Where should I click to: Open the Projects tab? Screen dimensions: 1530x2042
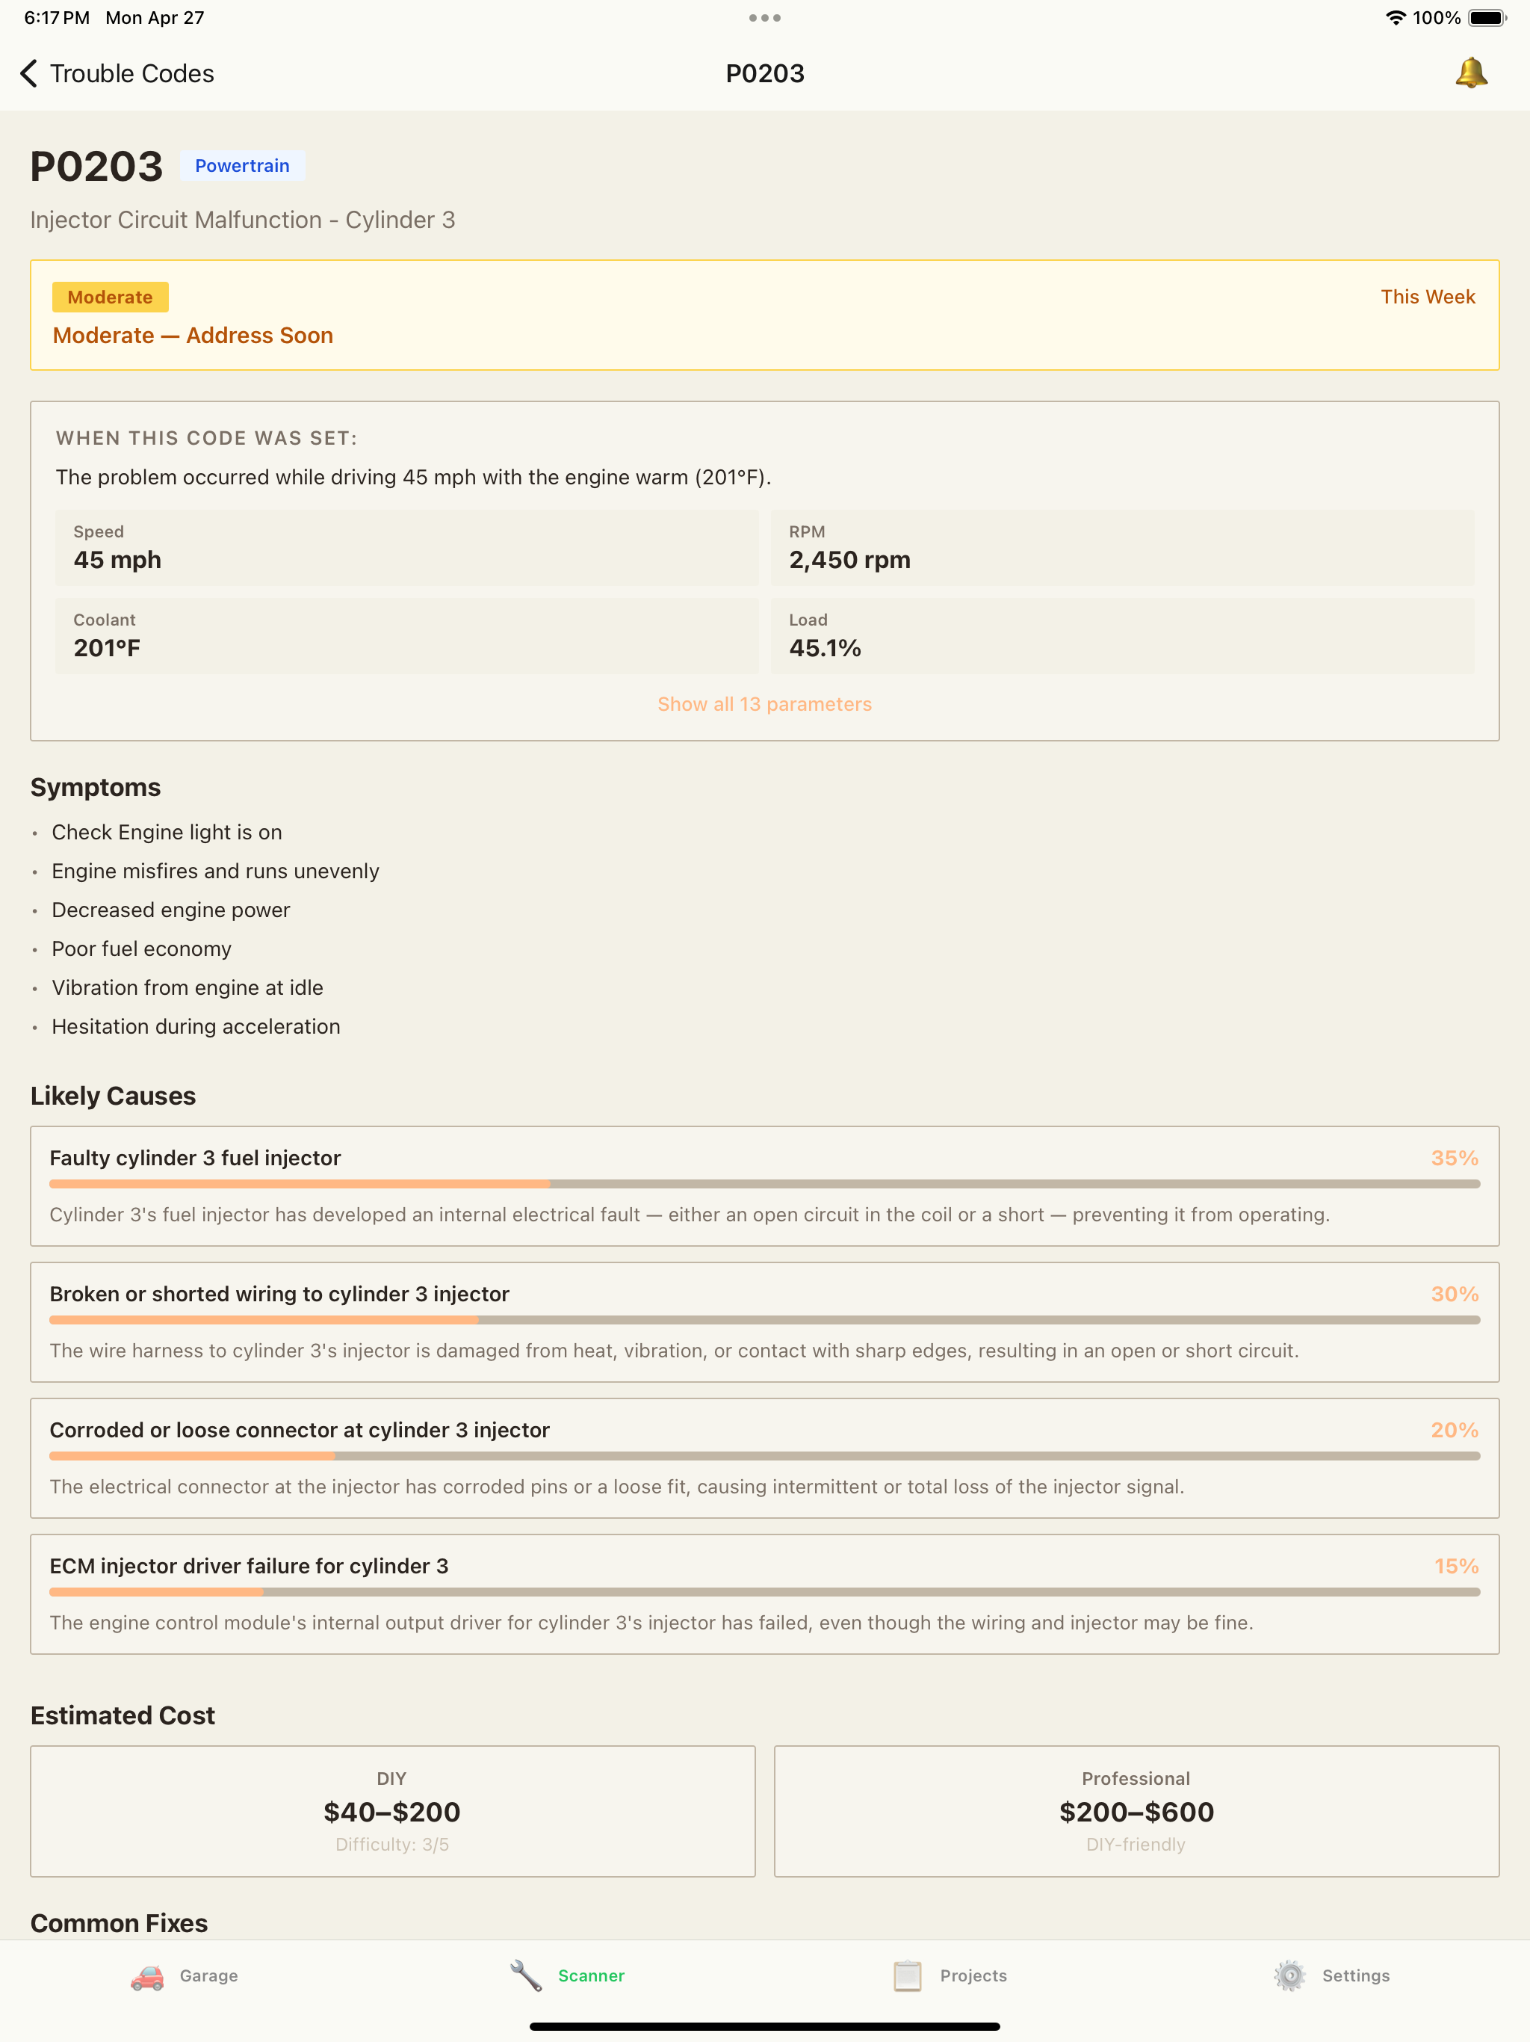tap(949, 1976)
